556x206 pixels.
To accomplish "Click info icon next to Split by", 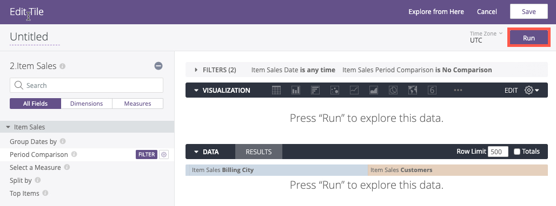I will [x=37, y=180].
